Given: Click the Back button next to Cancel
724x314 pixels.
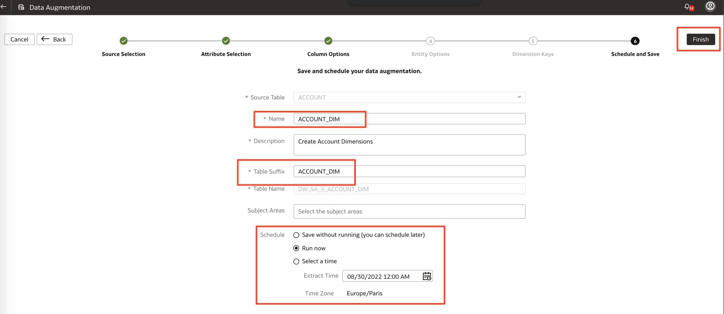Looking at the screenshot, I should [54, 39].
